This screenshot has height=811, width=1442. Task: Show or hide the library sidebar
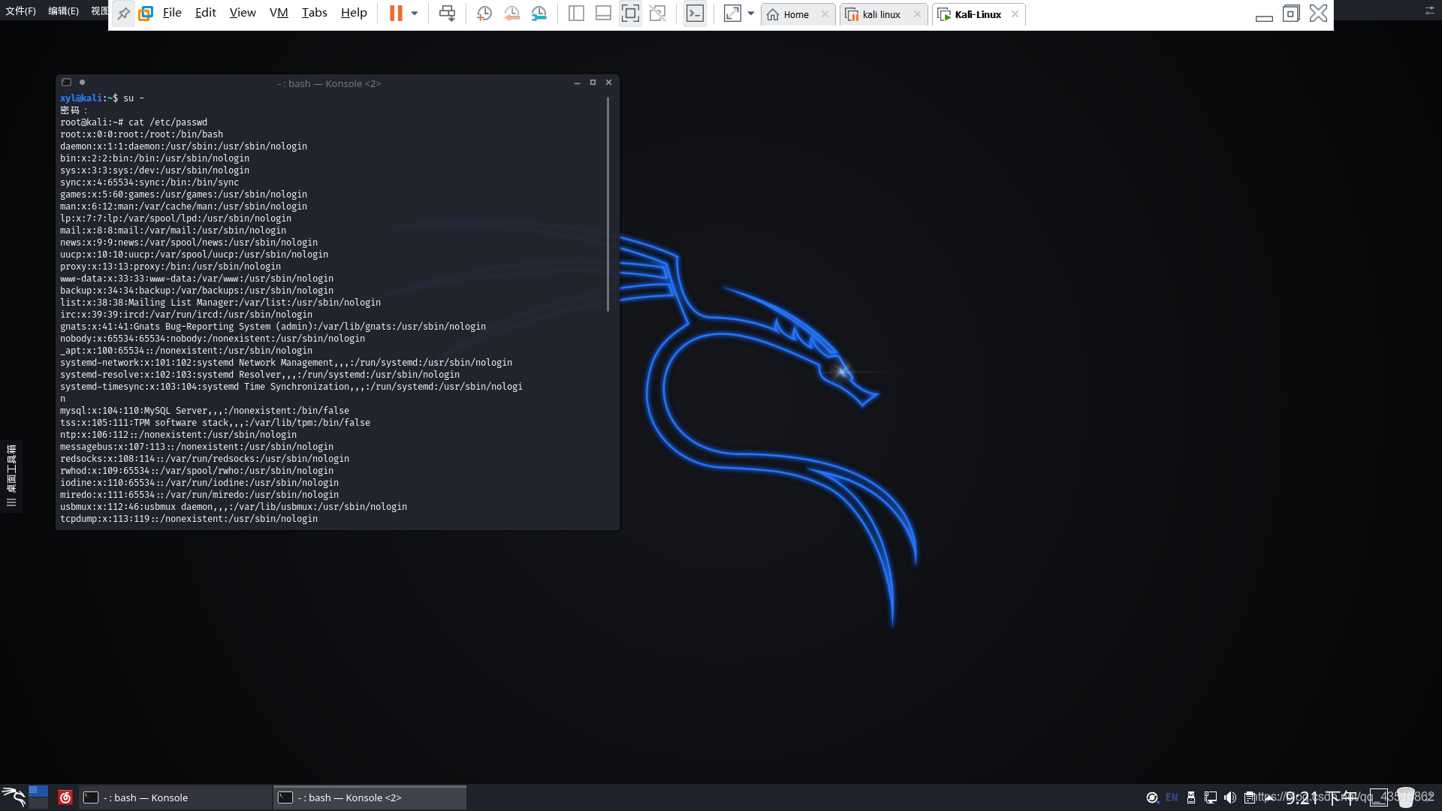(576, 14)
